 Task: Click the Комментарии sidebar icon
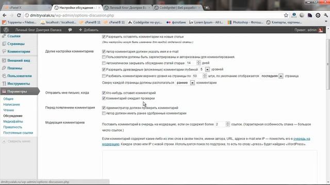tap(4, 51)
